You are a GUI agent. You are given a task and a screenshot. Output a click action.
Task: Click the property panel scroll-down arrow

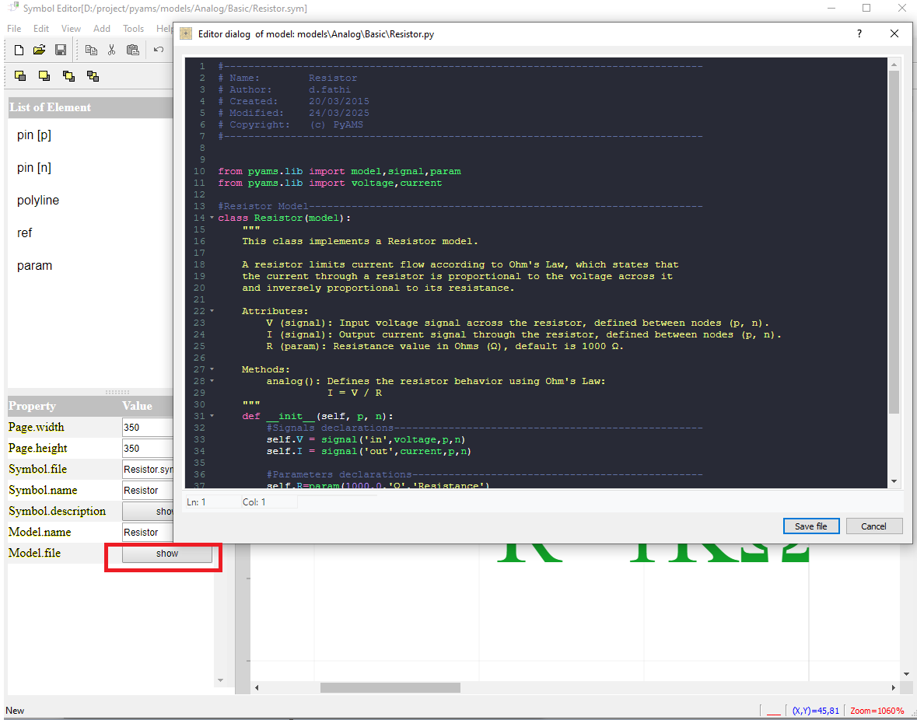pyautogui.click(x=220, y=680)
